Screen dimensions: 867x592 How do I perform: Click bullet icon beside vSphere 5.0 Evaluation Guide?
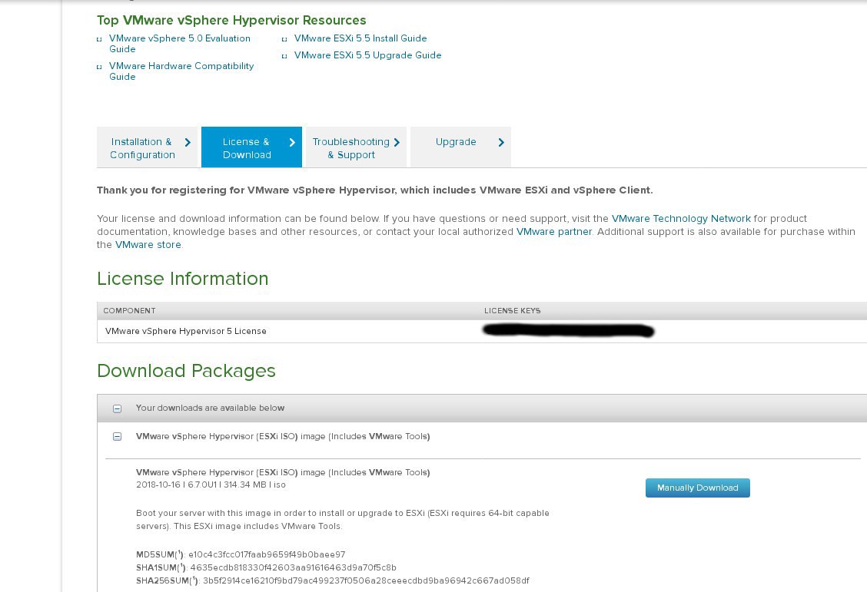pos(99,39)
